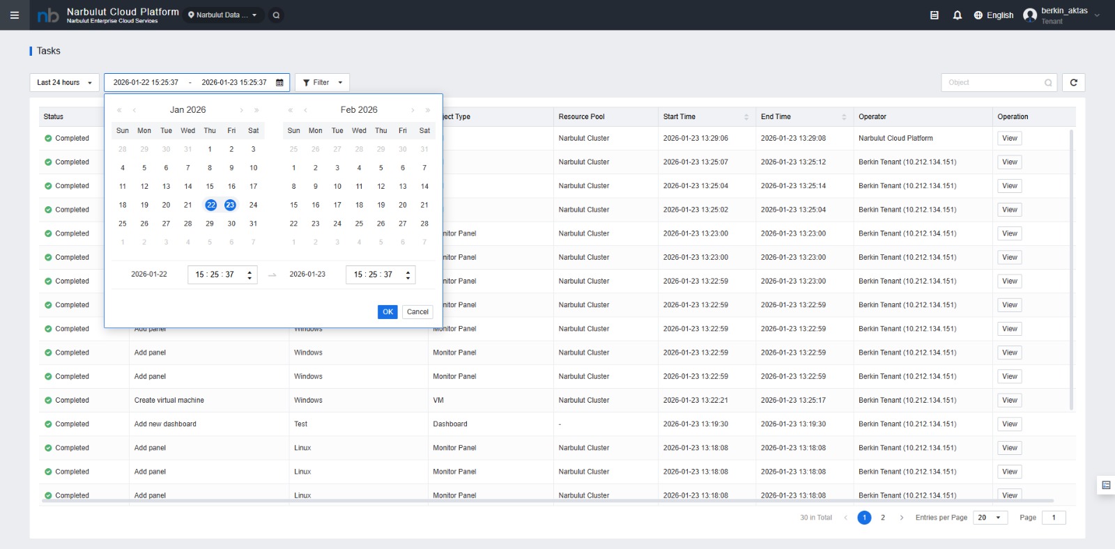The height and width of the screenshot is (549, 1115).
Task: Open the hamburger navigation menu
Action: coord(14,15)
